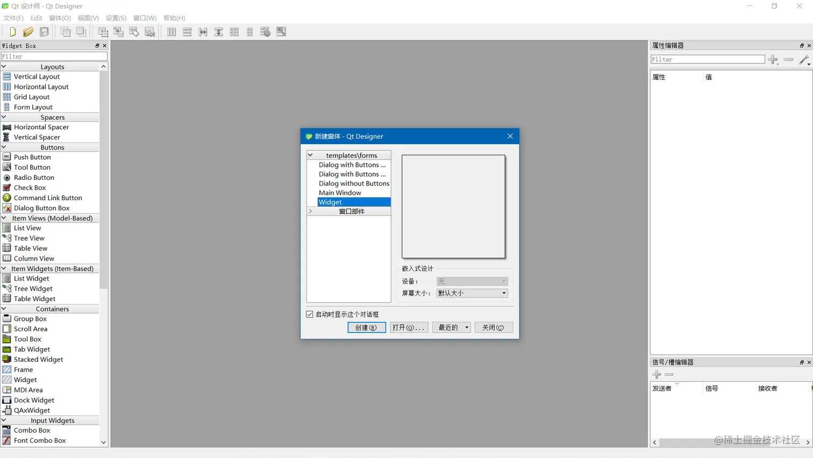
Task: Select the Edit Tab Order mode icon
Action: pyautogui.click(x=150, y=32)
